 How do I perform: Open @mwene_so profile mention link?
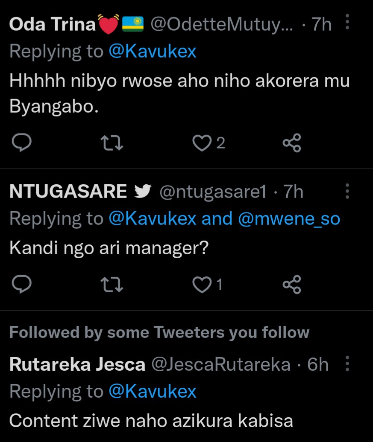click(x=289, y=219)
